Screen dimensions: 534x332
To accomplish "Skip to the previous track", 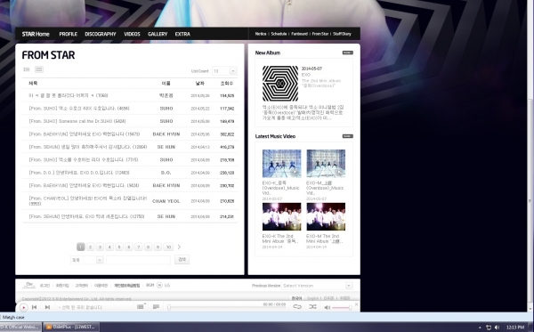I will tap(35, 307).
